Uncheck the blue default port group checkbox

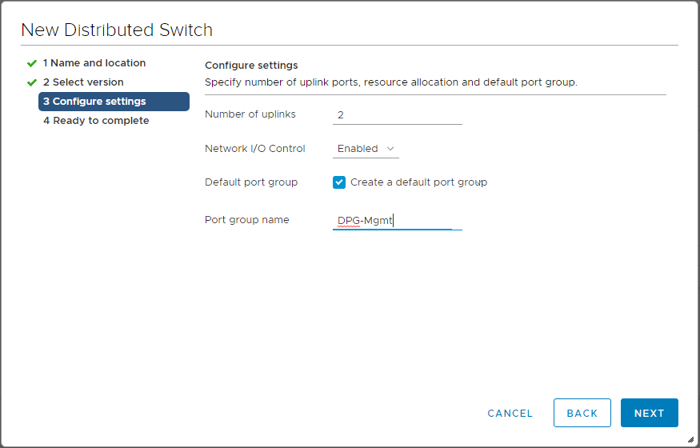point(339,182)
